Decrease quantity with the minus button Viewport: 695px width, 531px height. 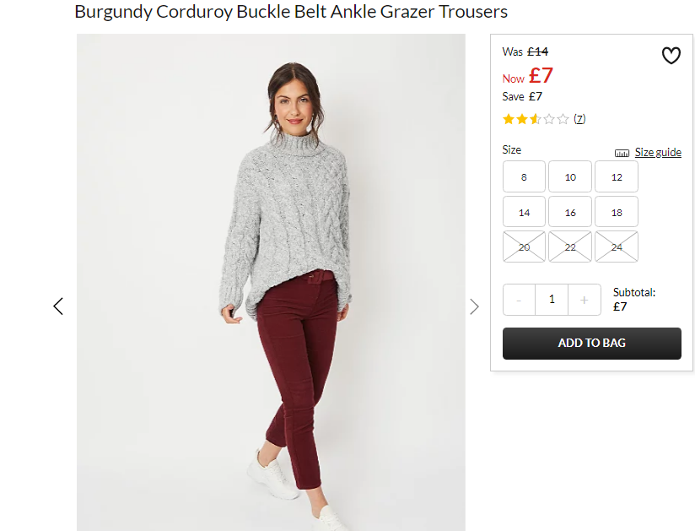point(519,300)
